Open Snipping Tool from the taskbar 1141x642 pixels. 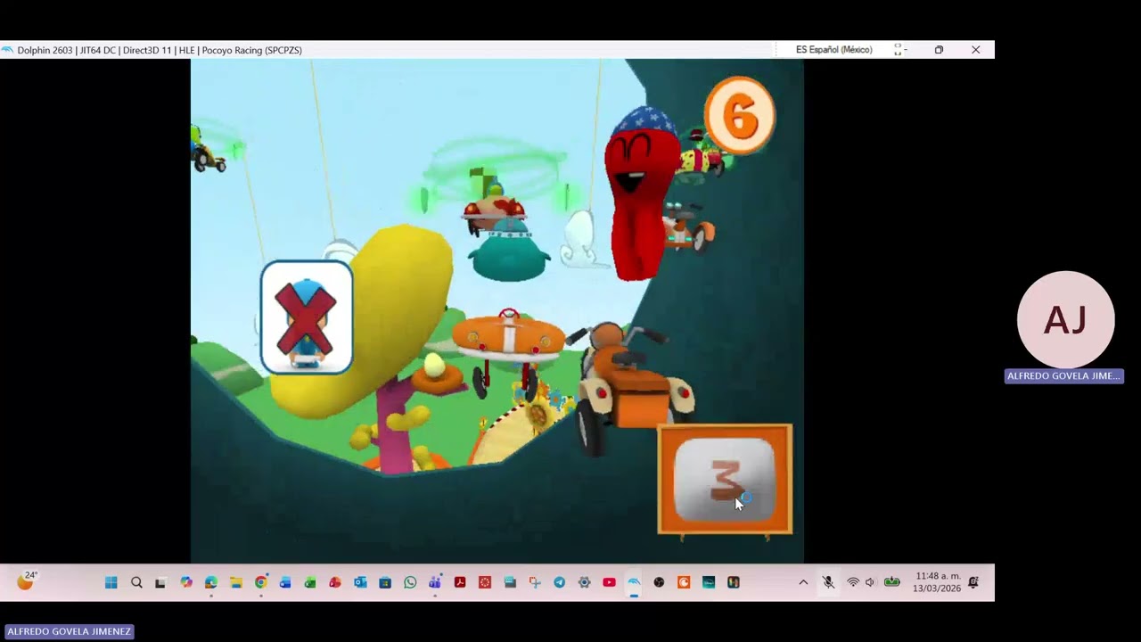[x=535, y=582]
